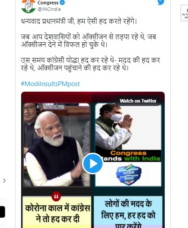Expand the right-chevron arrow at left edge

(4, 180)
